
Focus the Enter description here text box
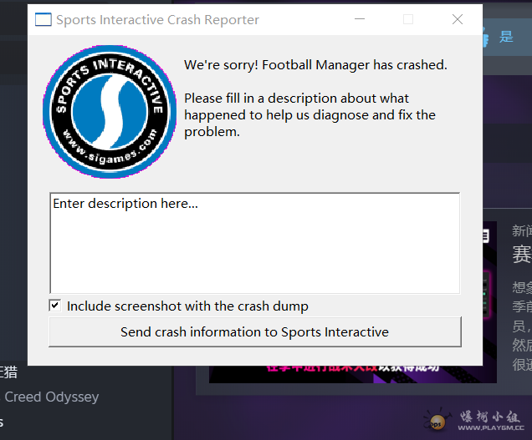click(255, 243)
